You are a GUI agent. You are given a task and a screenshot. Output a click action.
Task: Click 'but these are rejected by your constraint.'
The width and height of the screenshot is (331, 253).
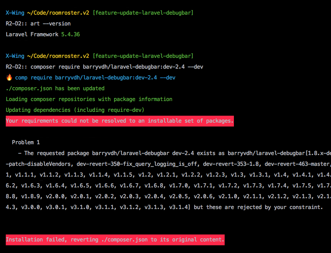pos(259,207)
